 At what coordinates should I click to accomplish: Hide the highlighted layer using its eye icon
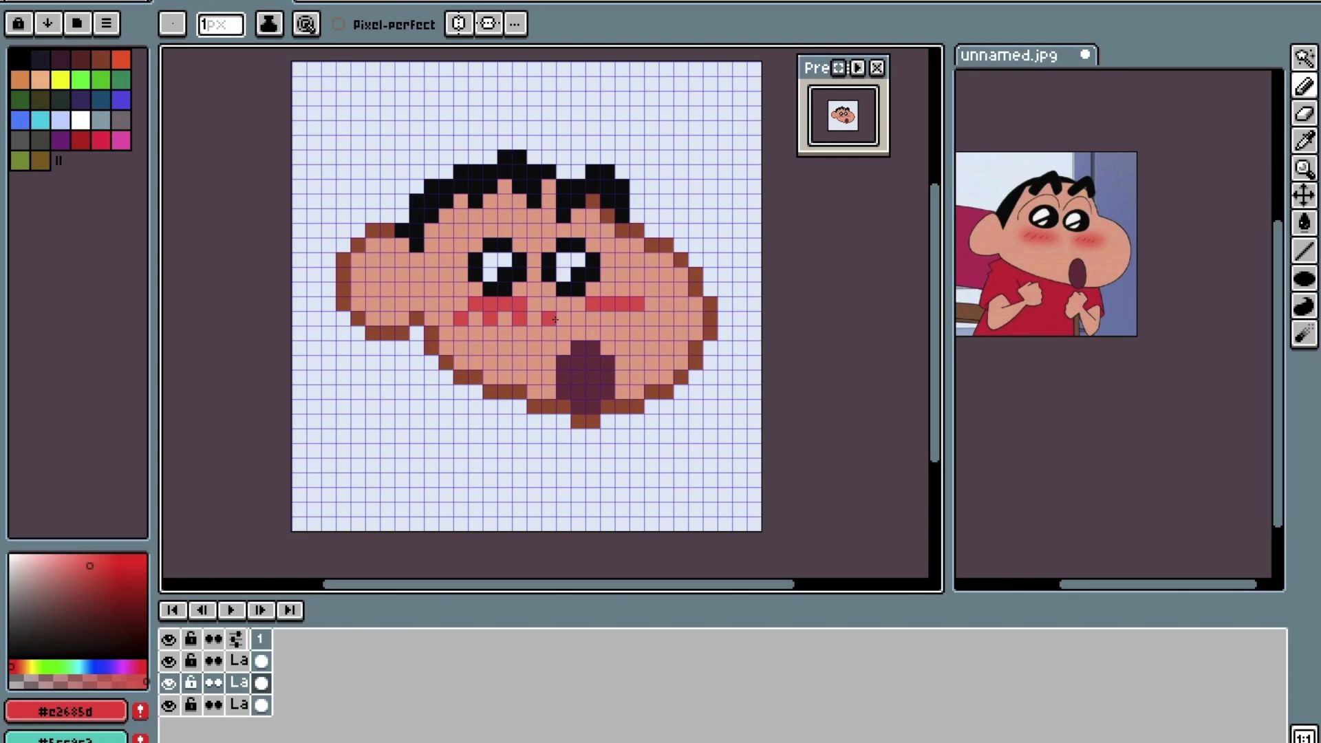(x=169, y=683)
